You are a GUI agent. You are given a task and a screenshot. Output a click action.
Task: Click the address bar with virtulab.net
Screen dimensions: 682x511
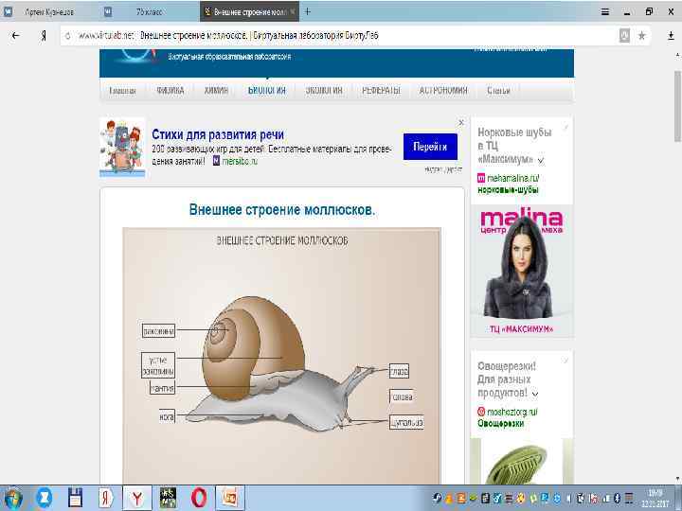(339, 36)
